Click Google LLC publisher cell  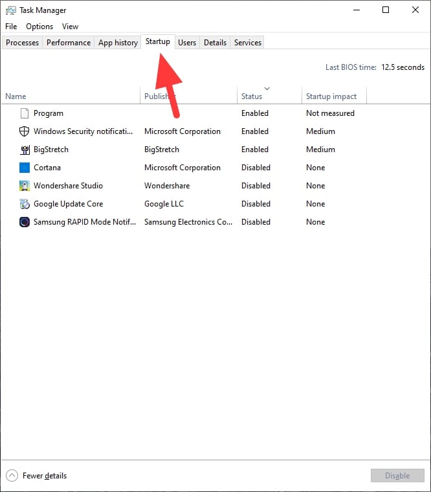pyautogui.click(x=164, y=204)
